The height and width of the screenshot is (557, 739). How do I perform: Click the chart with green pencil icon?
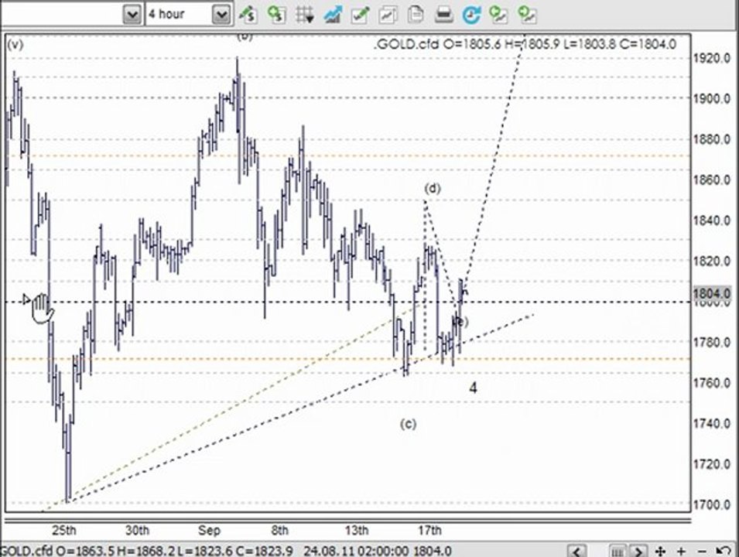coord(360,15)
